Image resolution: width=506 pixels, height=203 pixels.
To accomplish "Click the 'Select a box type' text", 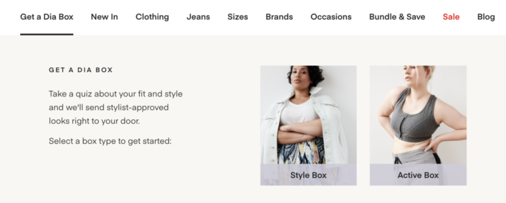I will pos(110,140).
